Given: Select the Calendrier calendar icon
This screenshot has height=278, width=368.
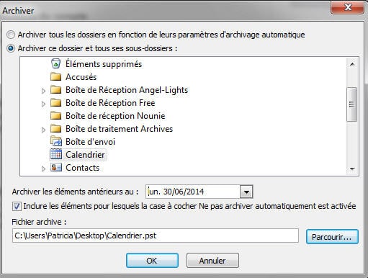Looking at the screenshot, I should click(x=56, y=154).
